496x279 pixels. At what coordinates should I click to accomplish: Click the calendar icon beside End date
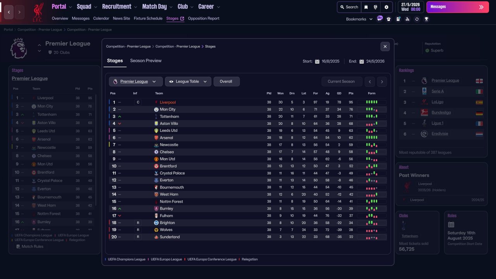(362, 61)
